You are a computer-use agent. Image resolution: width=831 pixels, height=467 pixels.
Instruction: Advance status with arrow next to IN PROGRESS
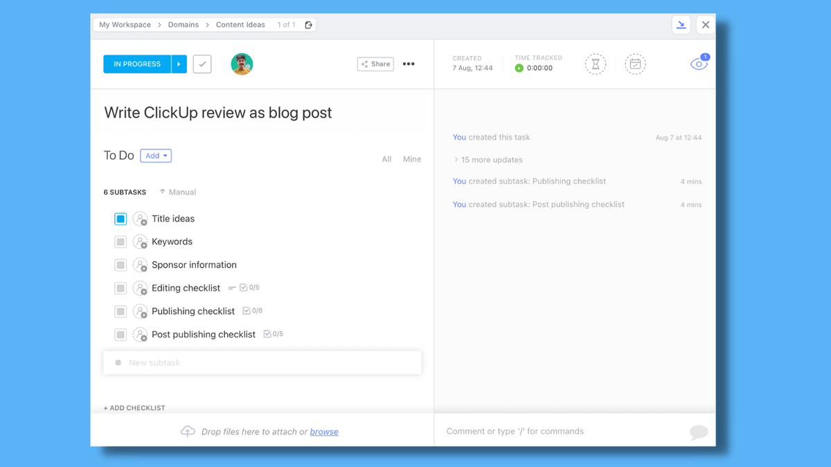[x=179, y=64]
